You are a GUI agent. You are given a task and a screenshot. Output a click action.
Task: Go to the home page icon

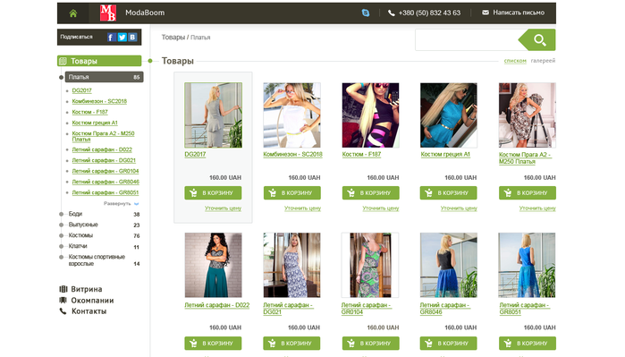tap(73, 13)
